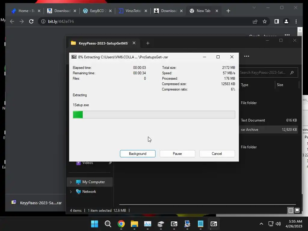The width and height of the screenshot is (308, 231).
Task: Go back in Chrome
Action: [12, 21]
